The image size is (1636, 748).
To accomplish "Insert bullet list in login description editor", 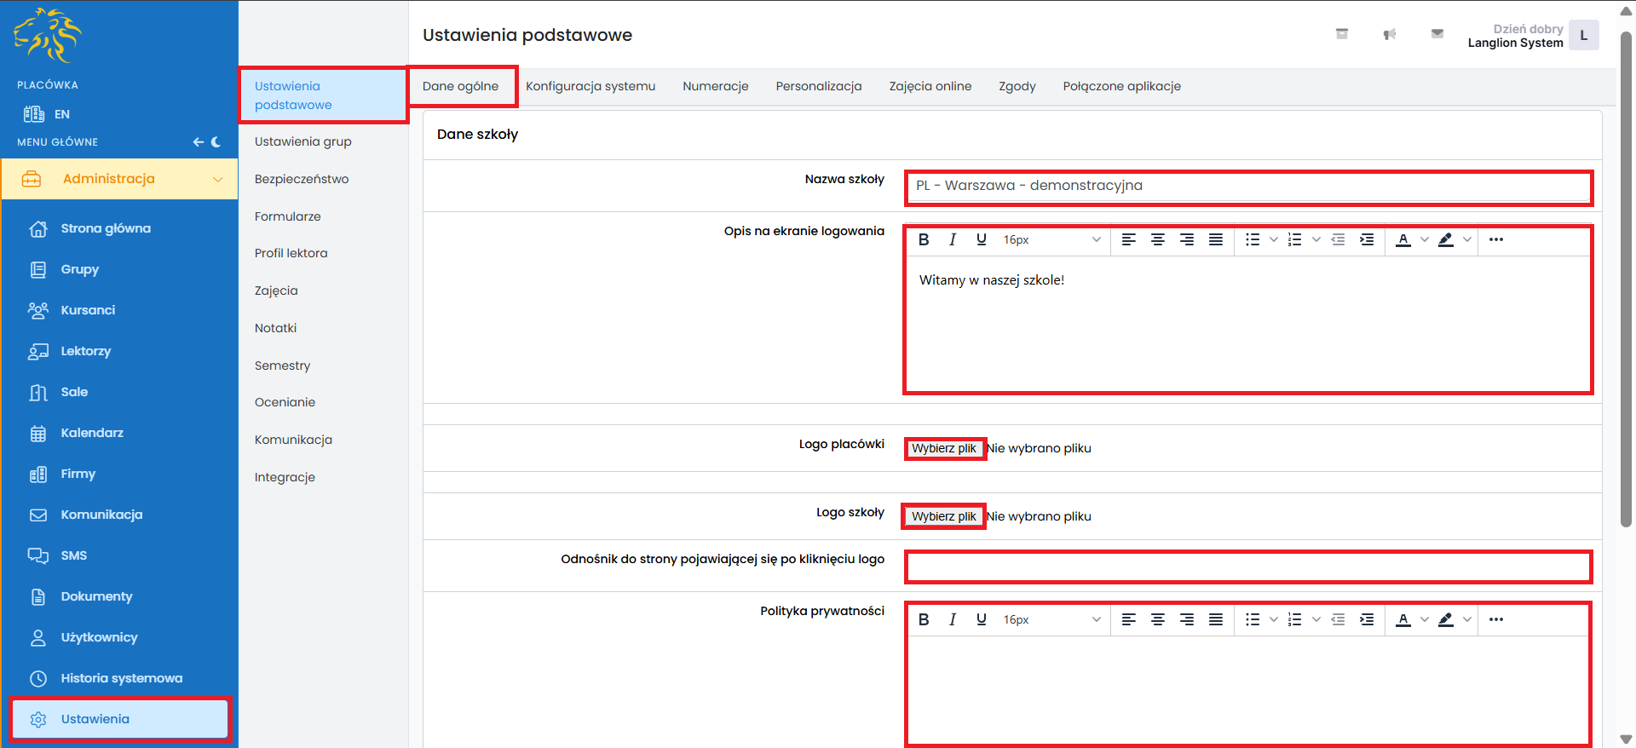I will pyautogui.click(x=1252, y=240).
